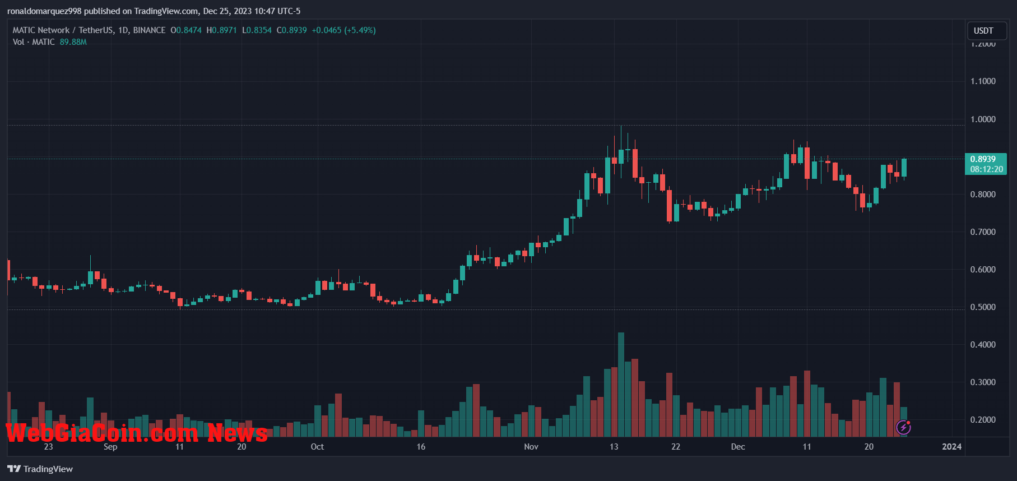This screenshot has width=1017, height=481.
Task: Click the Nov label on the time axis
Action: pyautogui.click(x=531, y=447)
